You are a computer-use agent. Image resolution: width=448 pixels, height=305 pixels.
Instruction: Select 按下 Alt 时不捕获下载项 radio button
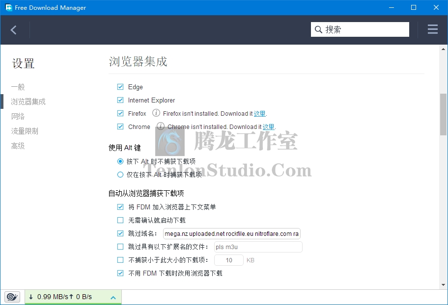pyautogui.click(x=120, y=161)
